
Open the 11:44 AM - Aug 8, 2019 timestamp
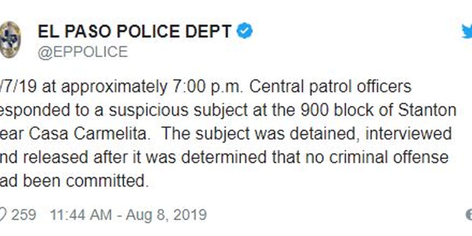click(x=128, y=215)
